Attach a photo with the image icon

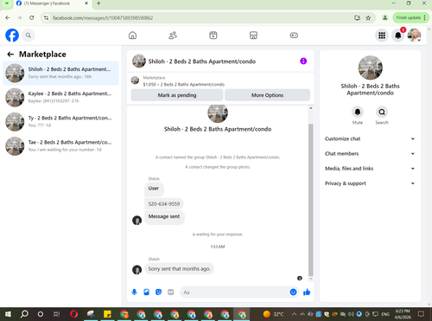[146, 292]
